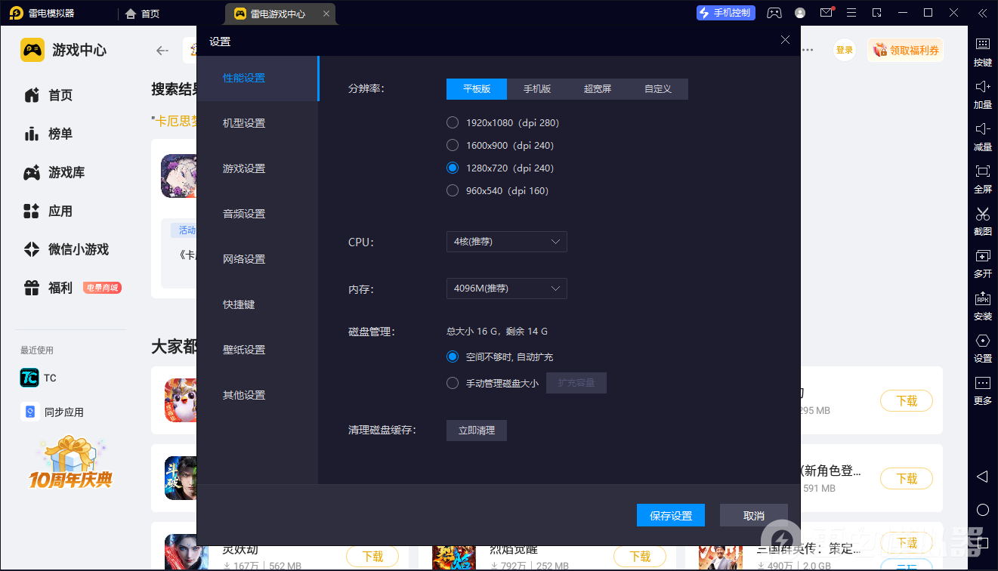Open 设置 in the right sidebar
Image resolution: width=998 pixels, height=571 pixels.
(x=982, y=347)
